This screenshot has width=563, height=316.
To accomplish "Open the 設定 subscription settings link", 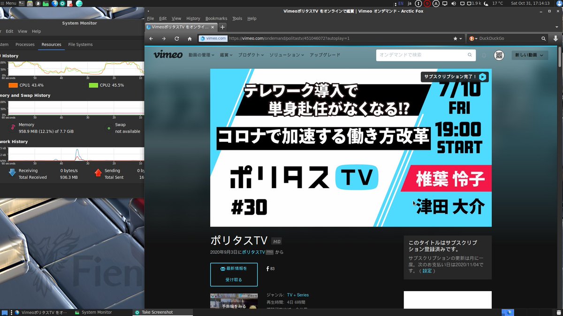I will pos(427,271).
